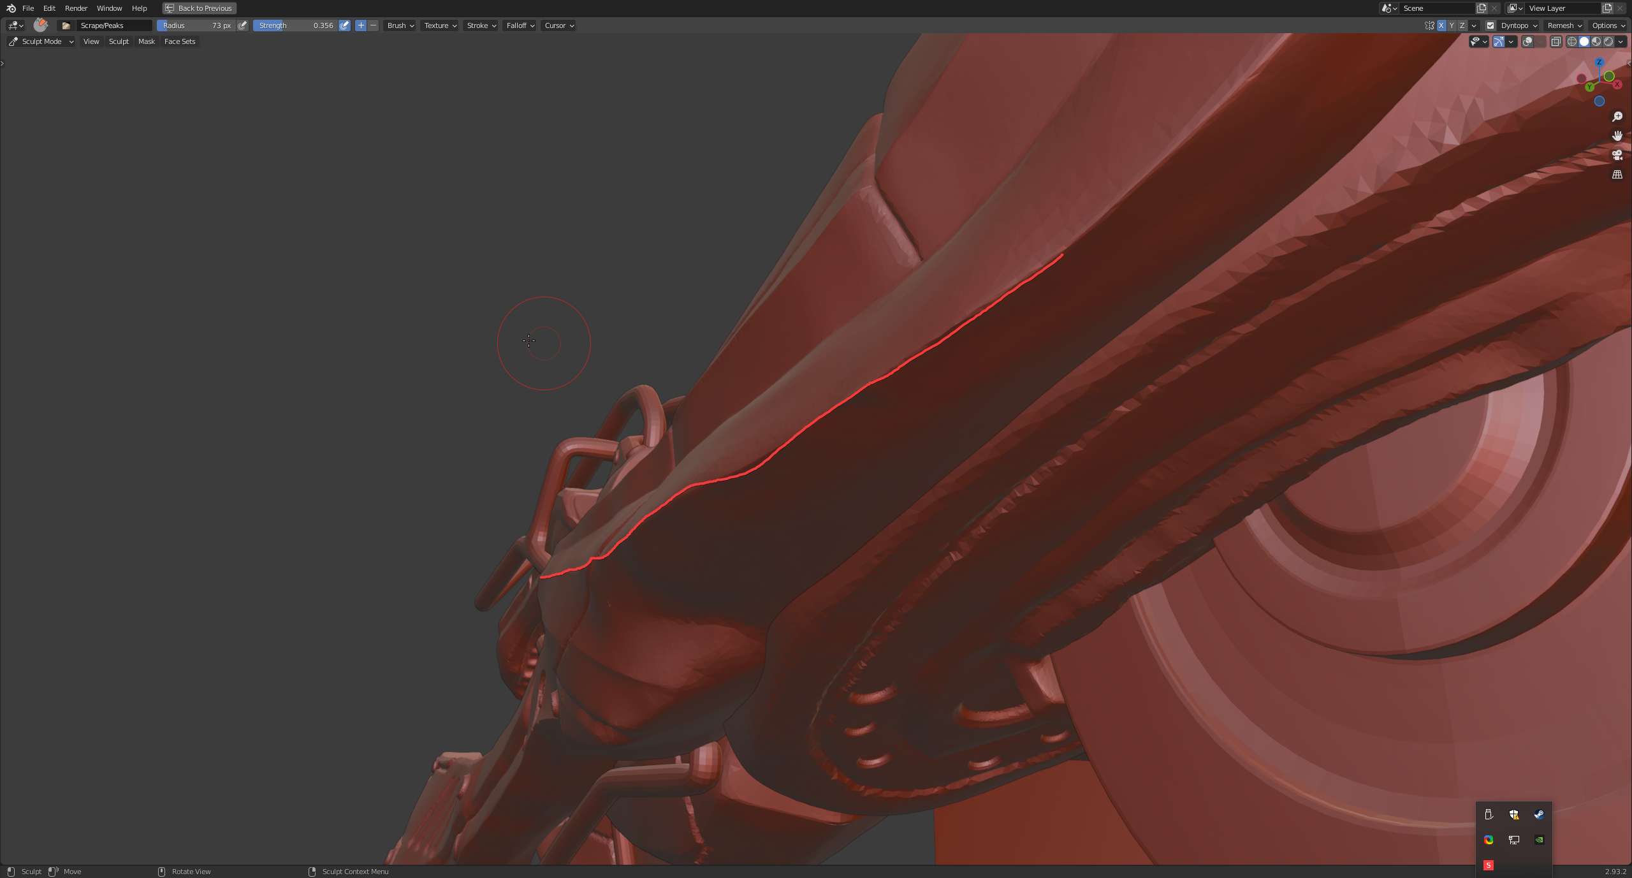Toggle X-ray view icon
The image size is (1632, 878).
coord(1556,41)
